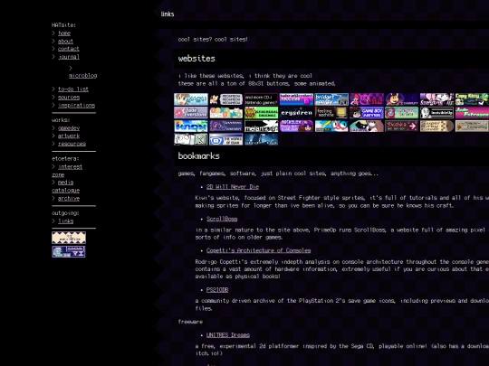
Task: Open the corgi dog site button
Action: 226,99
